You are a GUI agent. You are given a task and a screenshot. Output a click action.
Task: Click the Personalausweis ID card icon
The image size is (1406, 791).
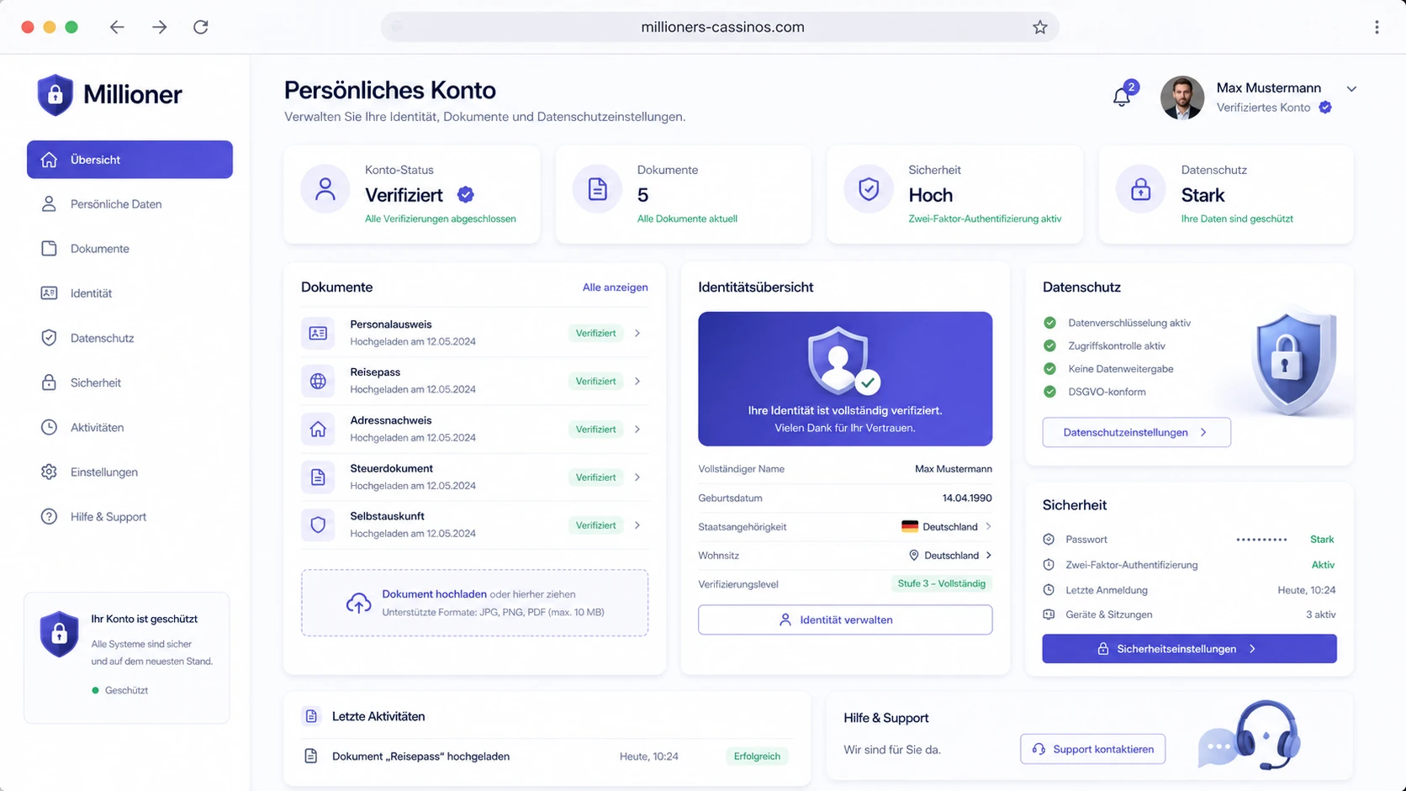pyautogui.click(x=318, y=333)
